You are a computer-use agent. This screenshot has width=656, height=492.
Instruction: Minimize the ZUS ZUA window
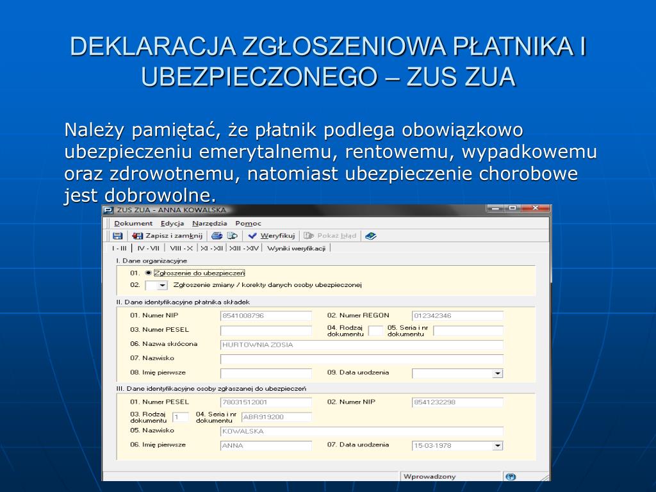point(495,208)
